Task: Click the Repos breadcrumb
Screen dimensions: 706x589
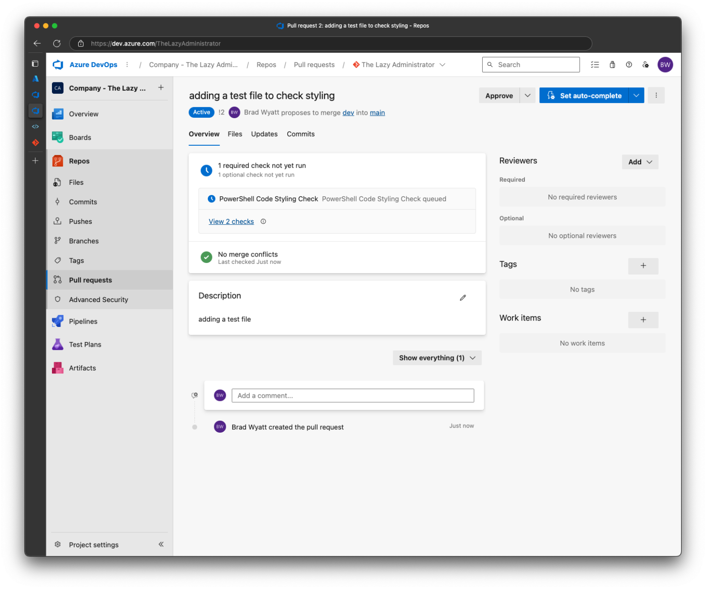Action: 266,65
